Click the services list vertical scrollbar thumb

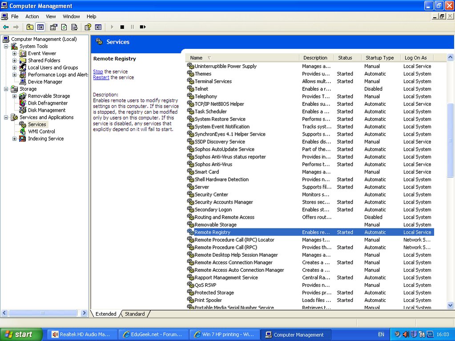[x=451, y=140]
